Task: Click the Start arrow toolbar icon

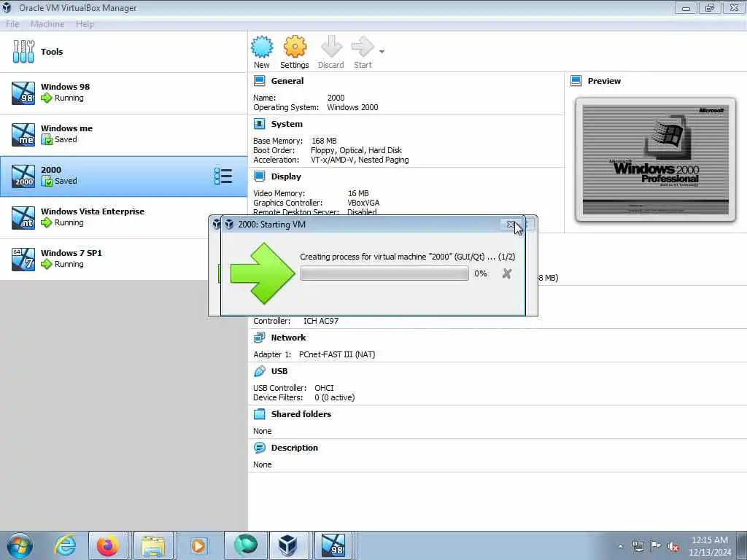Action: pos(363,47)
